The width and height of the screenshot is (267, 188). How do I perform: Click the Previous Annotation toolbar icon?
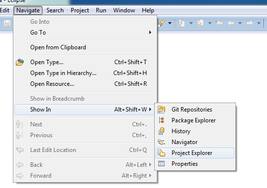click(200, 23)
